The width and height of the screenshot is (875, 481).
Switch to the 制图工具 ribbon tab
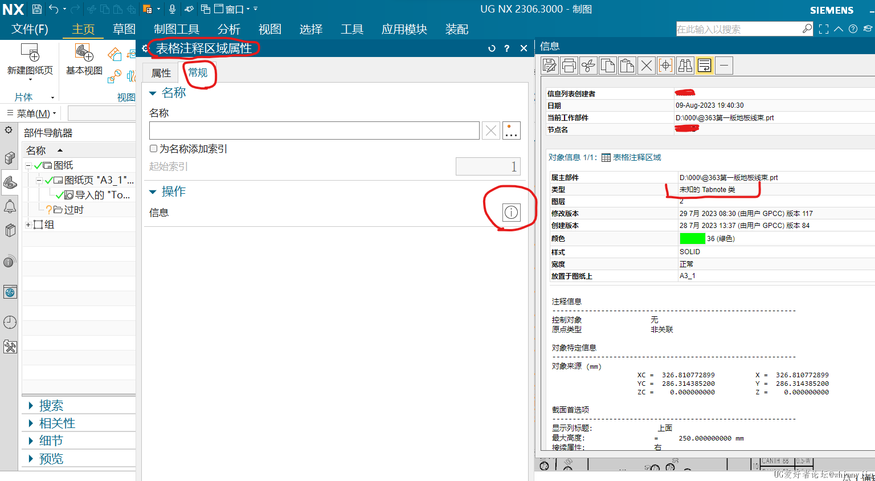pos(177,29)
